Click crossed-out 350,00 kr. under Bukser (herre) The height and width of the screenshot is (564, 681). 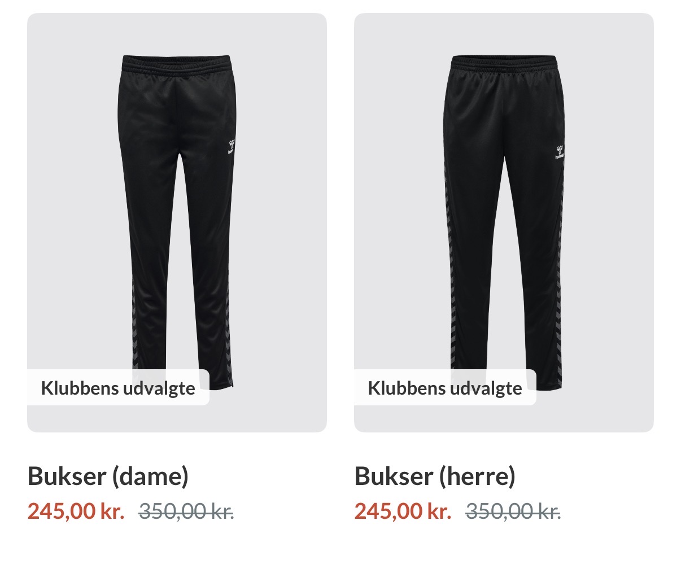click(x=513, y=511)
